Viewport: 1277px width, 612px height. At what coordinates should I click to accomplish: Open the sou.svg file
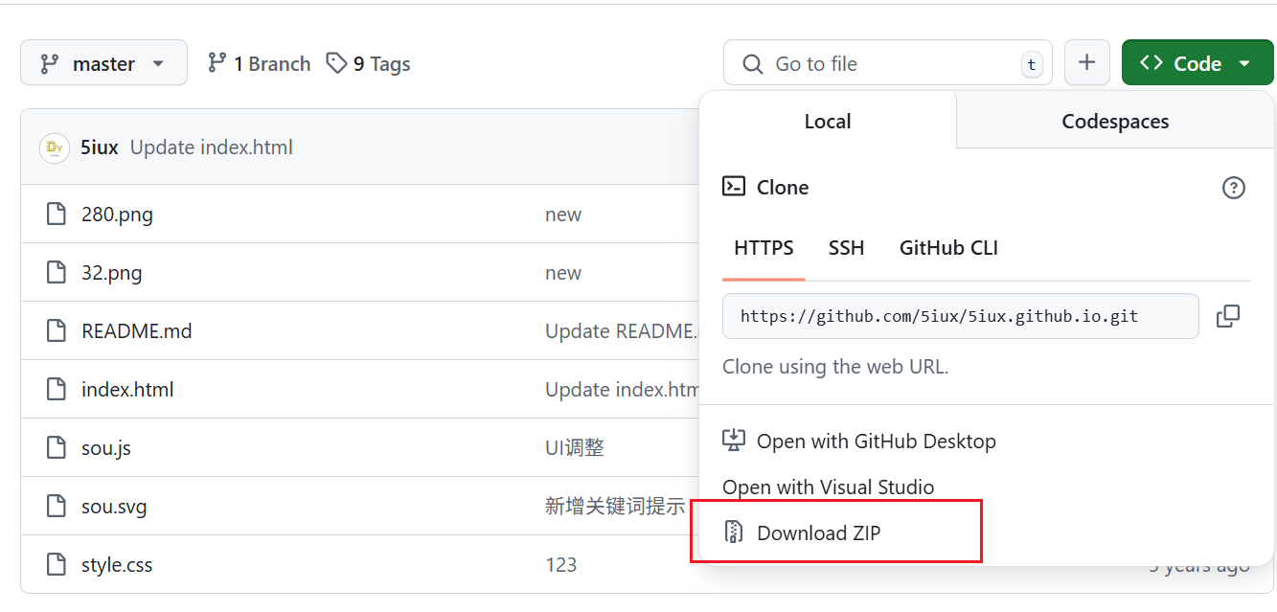point(114,507)
